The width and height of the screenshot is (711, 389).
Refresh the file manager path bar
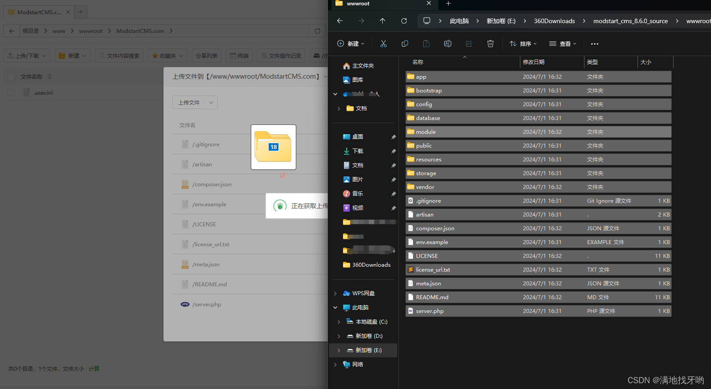(317, 31)
